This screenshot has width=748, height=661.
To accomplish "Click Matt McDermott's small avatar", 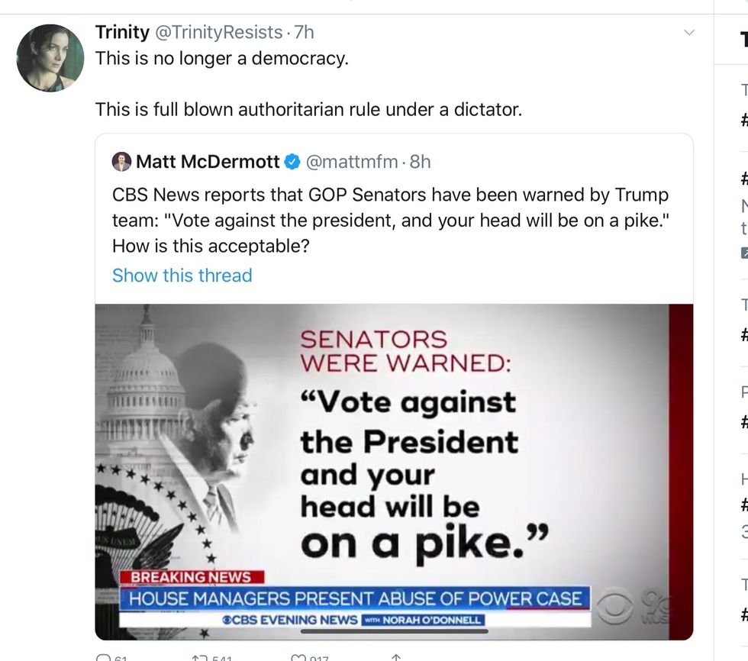I will tap(121, 162).
